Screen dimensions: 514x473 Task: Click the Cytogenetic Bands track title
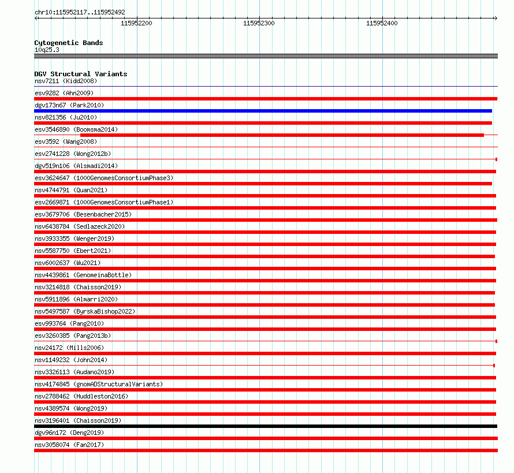pos(69,43)
